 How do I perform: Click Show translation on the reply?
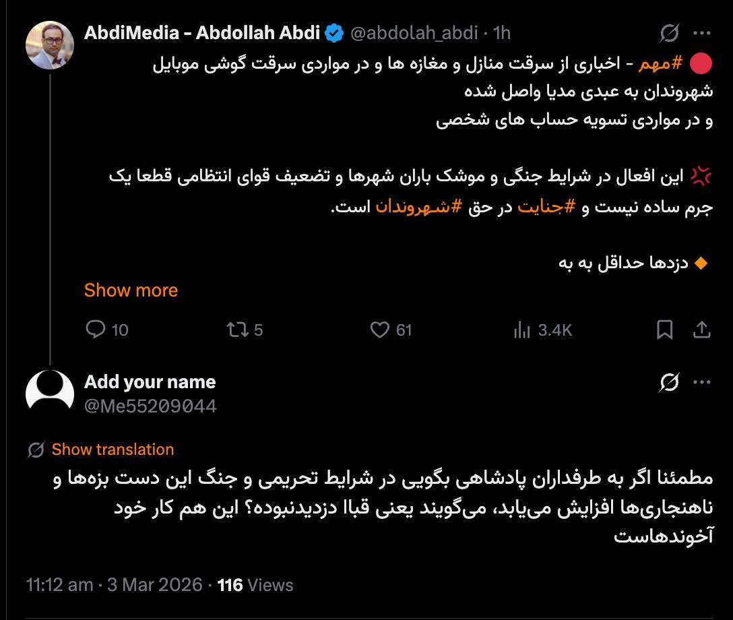[x=113, y=449]
